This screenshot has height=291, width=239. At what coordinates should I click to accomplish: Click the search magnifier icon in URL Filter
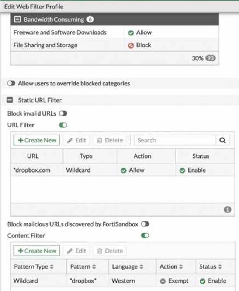pos(222,140)
